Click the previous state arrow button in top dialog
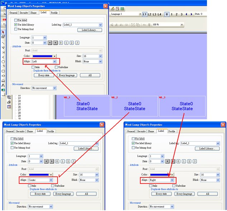This screenshot has width=227, height=211. pos(50,43)
